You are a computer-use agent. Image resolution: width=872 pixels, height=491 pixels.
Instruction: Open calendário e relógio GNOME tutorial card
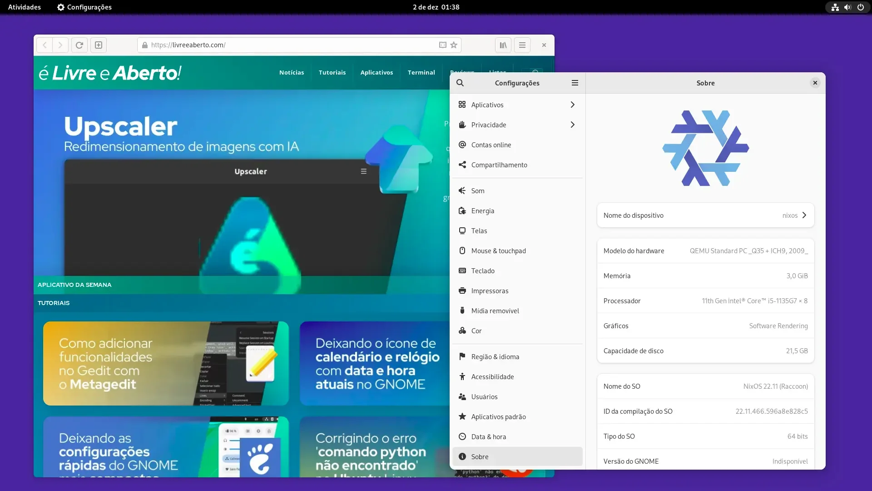point(375,363)
